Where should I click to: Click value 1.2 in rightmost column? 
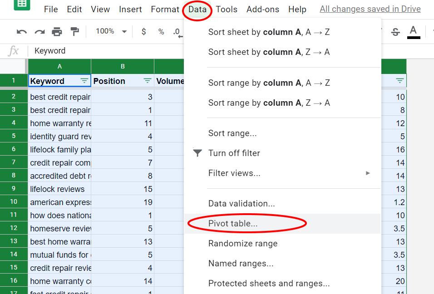pyautogui.click(x=394, y=202)
